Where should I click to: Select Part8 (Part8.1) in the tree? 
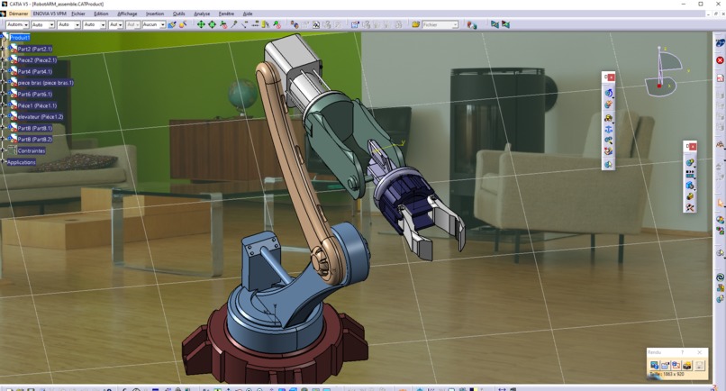35,128
